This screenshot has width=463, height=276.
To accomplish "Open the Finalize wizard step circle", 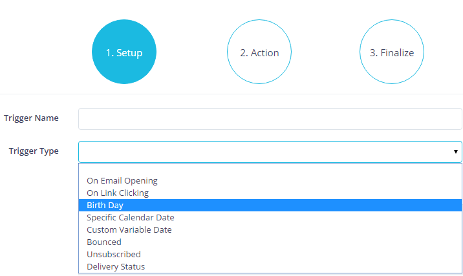I will click(x=392, y=52).
